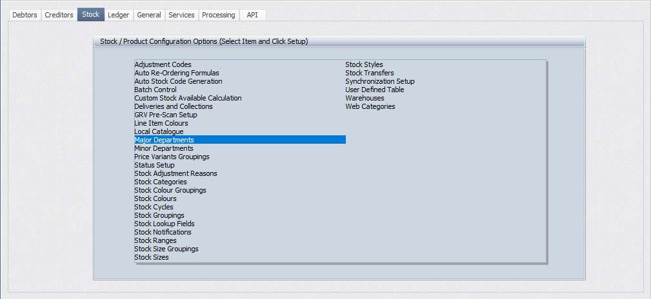Open the Services tab
The width and height of the screenshot is (651, 299).
tap(181, 15)
